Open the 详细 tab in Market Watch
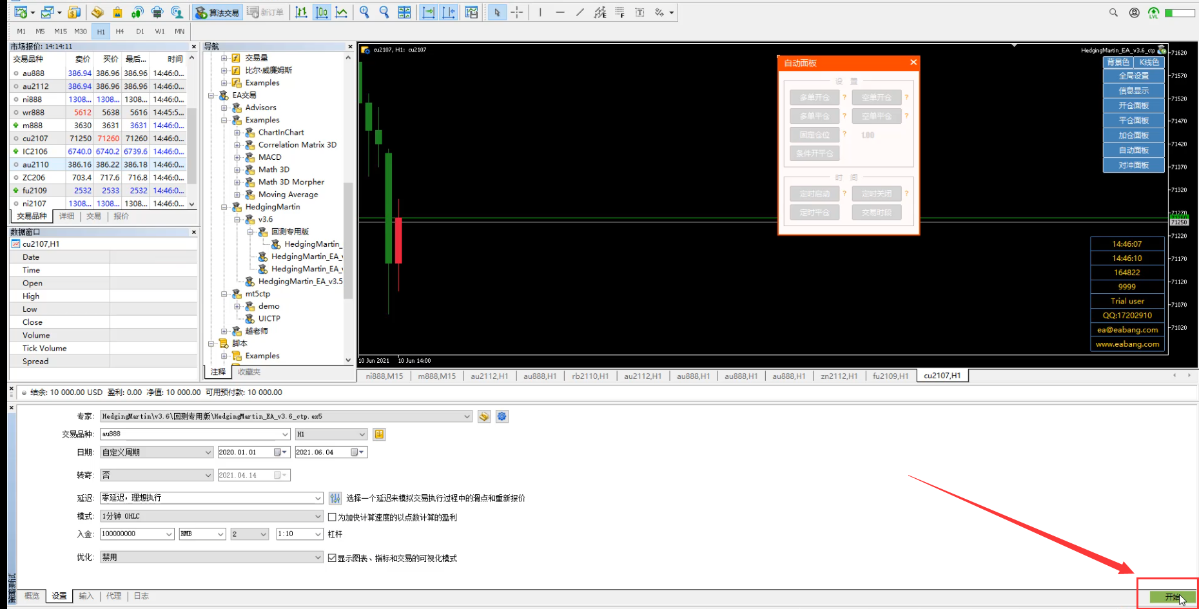Image resolution: width=1199 pixels, height=609 pixels. 66,217
